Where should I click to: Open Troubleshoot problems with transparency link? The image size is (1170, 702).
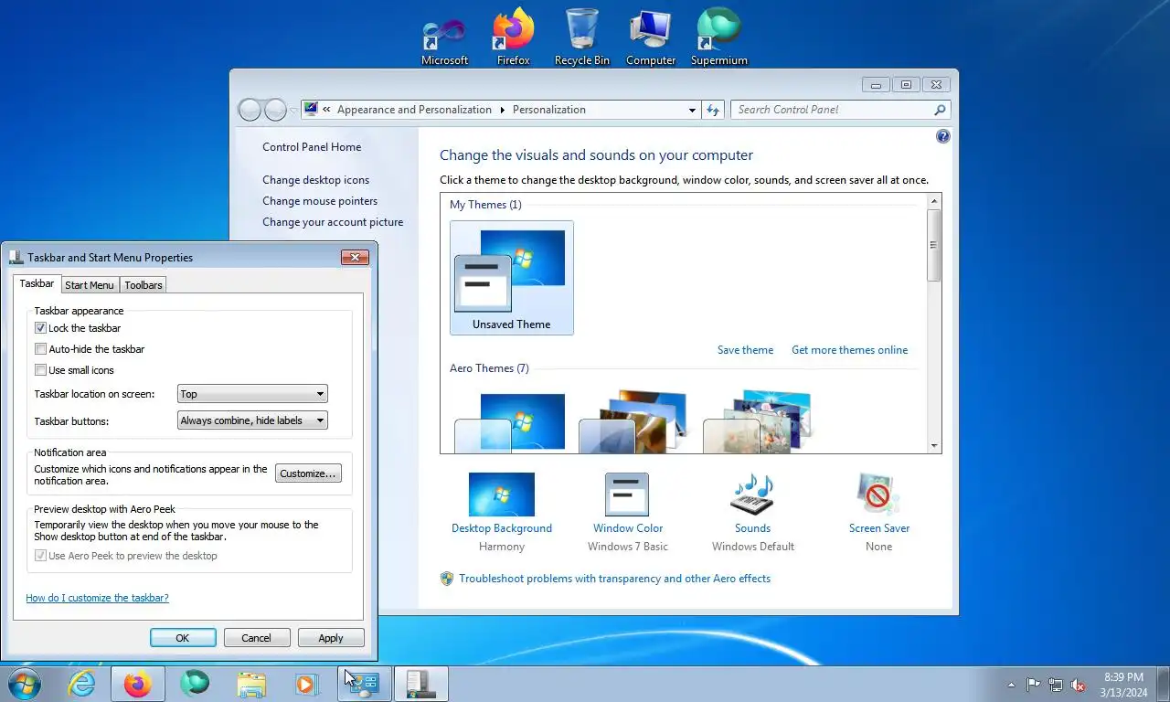[x=614, y=579]
